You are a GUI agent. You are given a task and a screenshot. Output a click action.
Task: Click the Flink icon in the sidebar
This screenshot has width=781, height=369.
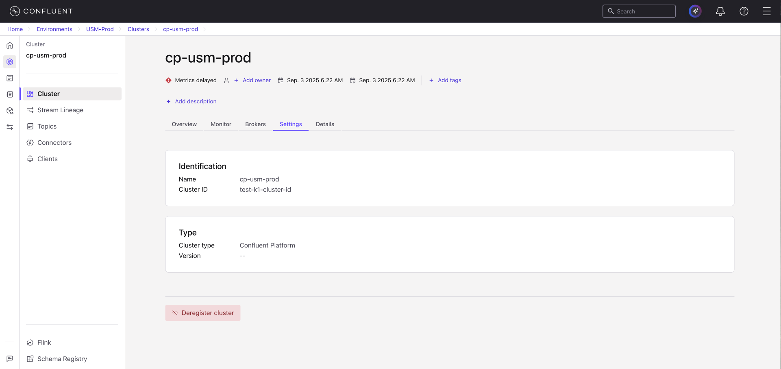click(30, 343)
